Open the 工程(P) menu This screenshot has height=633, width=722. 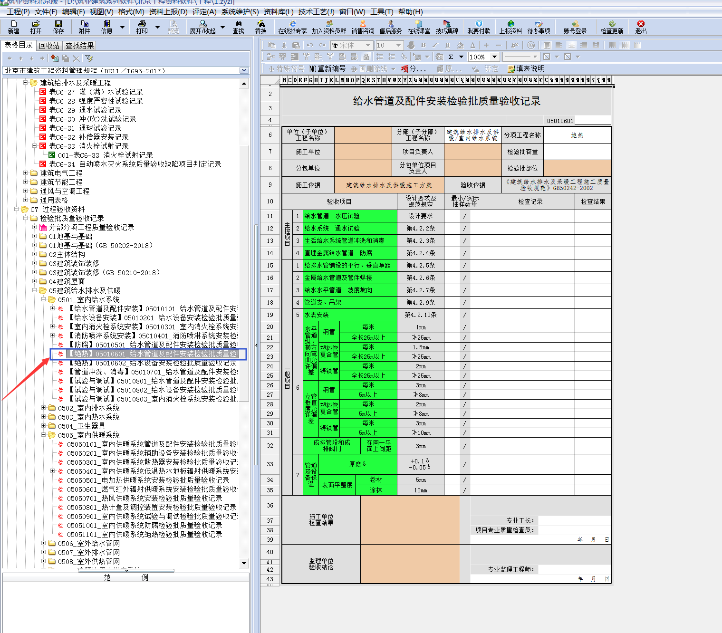(18, 11)
